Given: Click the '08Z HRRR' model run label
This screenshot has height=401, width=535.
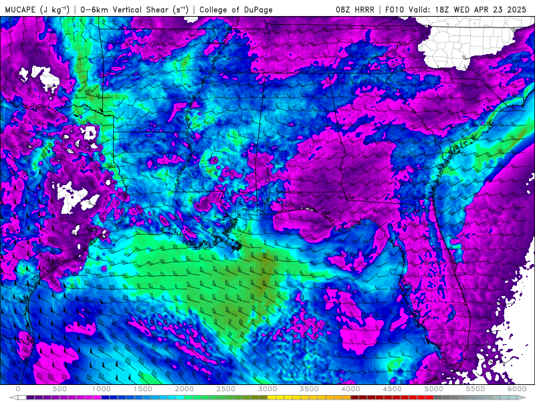Looking at the screenshot, I should point(355,9).
